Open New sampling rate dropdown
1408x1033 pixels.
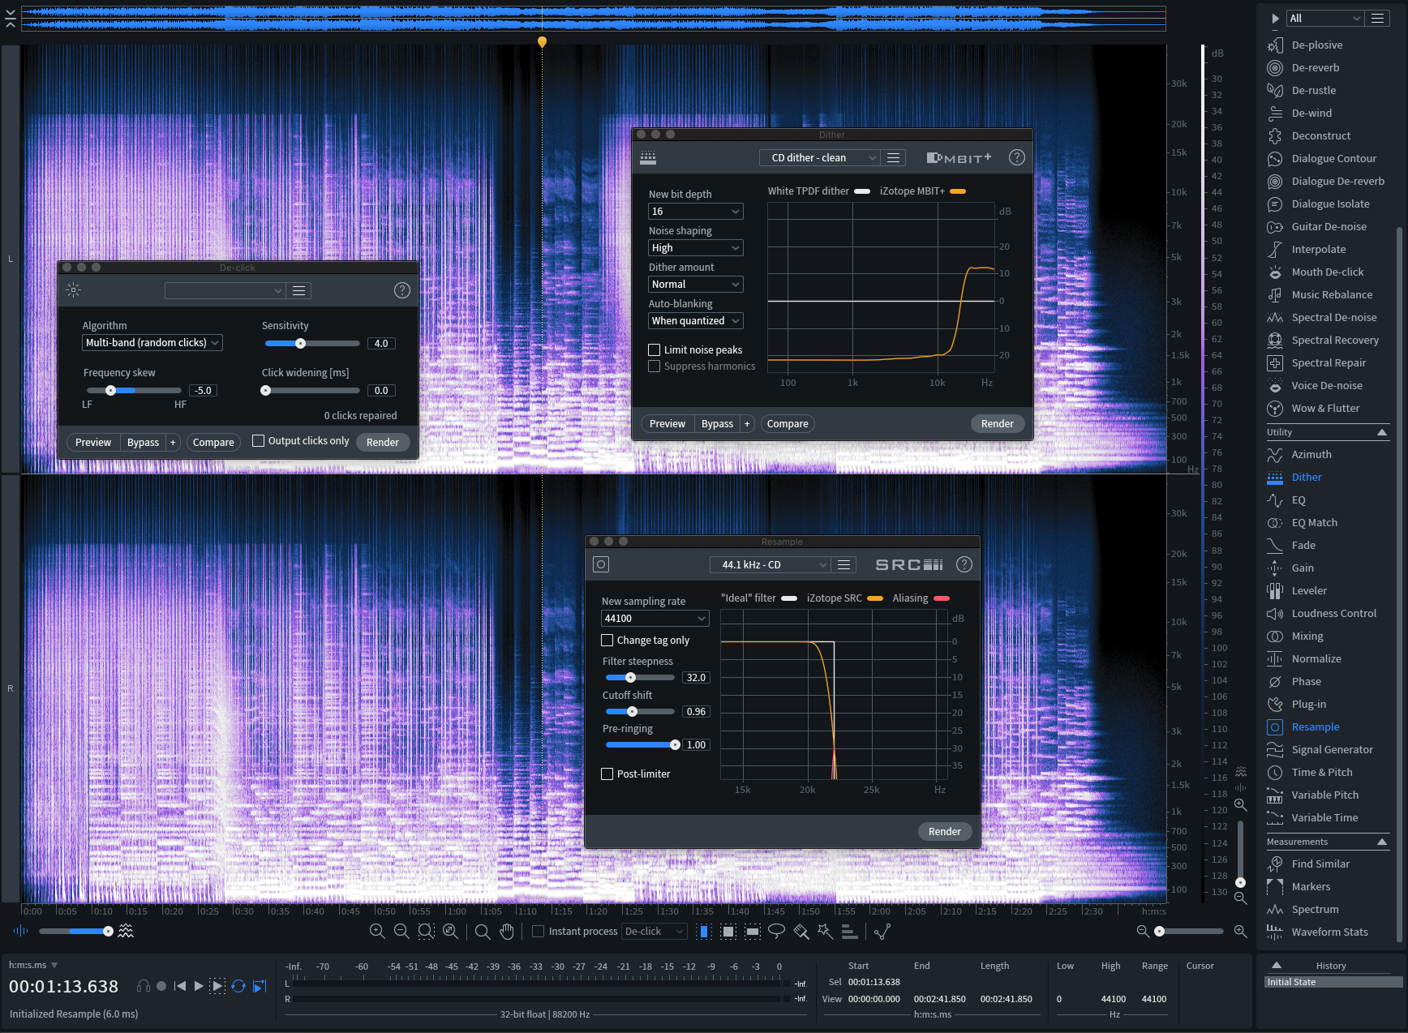point(655,619)
